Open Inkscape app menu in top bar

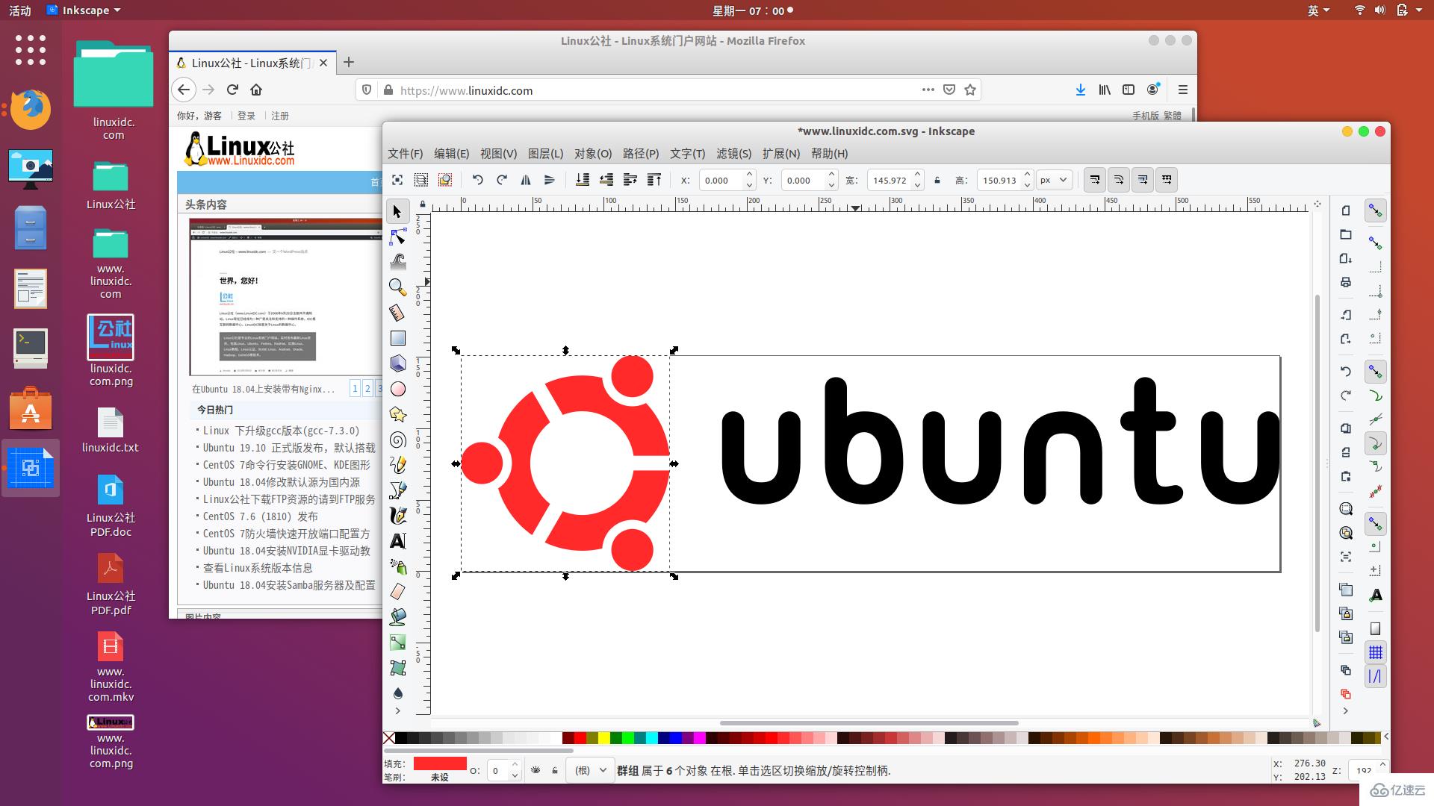tap(83, 10)
